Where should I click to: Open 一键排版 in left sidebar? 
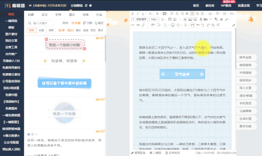tap(11, 21)
